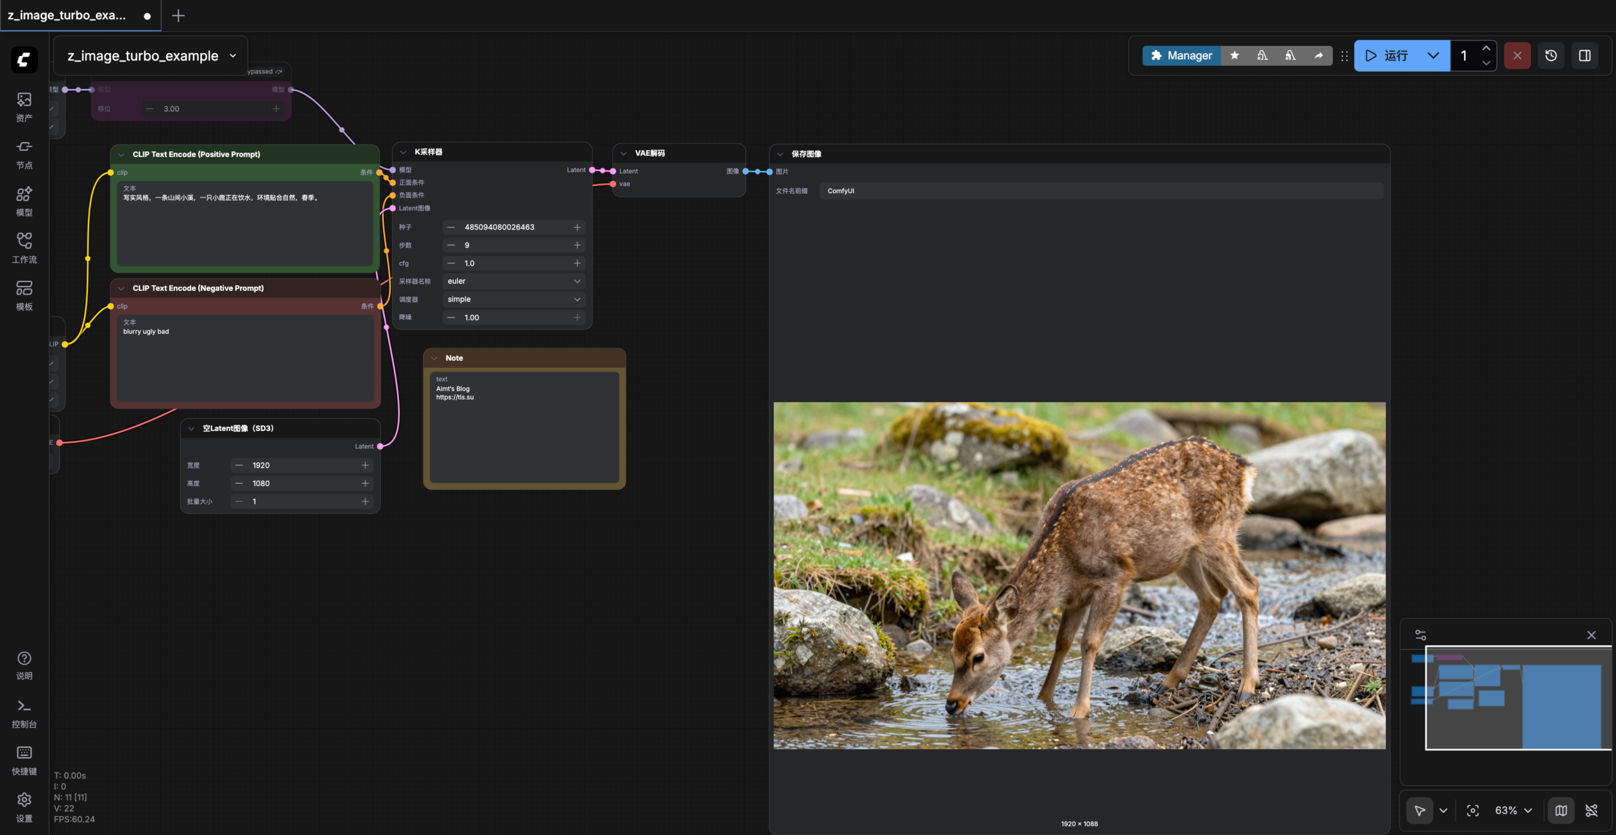1616x835 pixels.
Task: Open the 采样器名称 euler dropdown
Action: (x=513, y=281)
